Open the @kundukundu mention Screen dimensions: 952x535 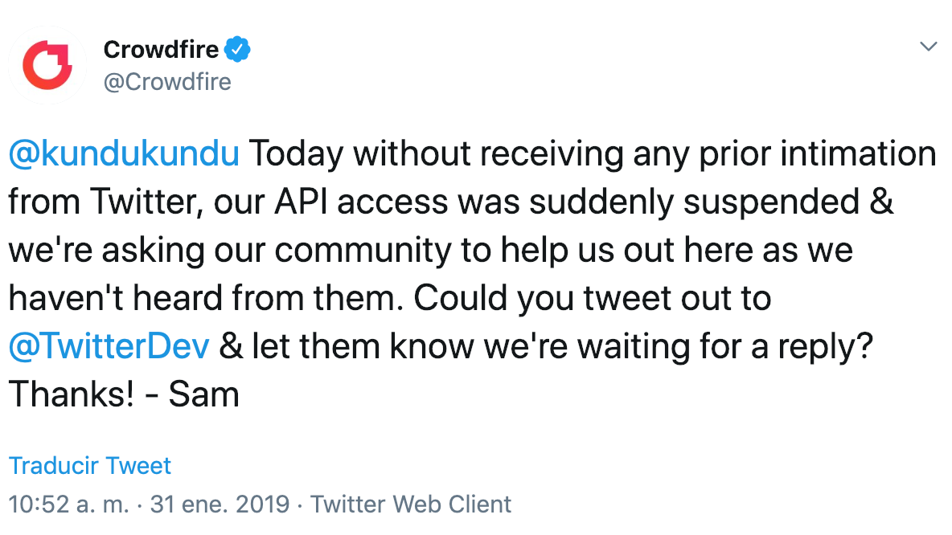[124, 154]
